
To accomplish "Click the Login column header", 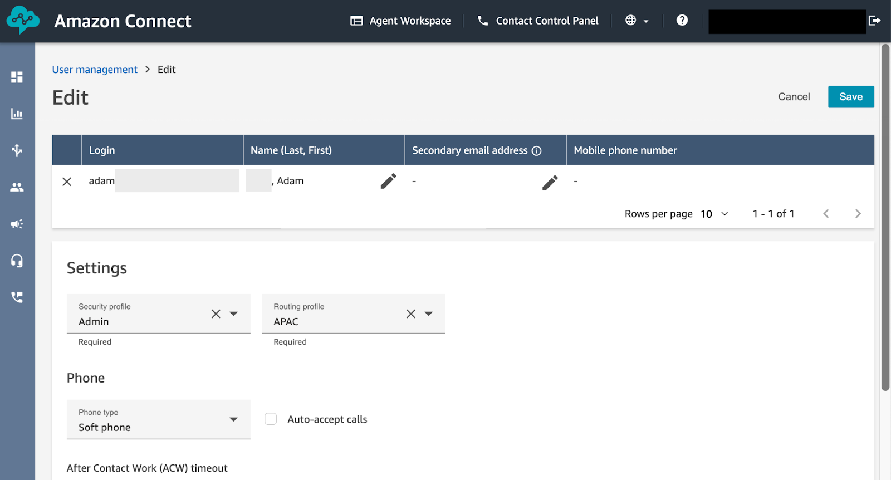I will [163, 150].
